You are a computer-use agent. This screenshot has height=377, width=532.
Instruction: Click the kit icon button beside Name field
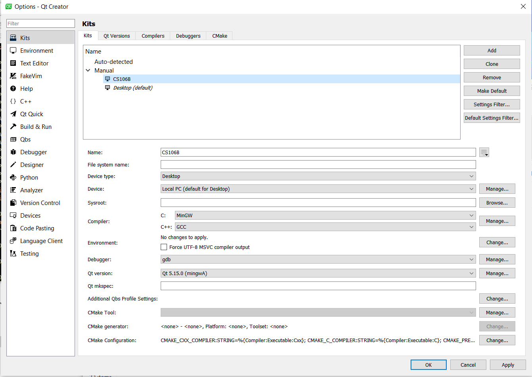(x=484, y=152)
